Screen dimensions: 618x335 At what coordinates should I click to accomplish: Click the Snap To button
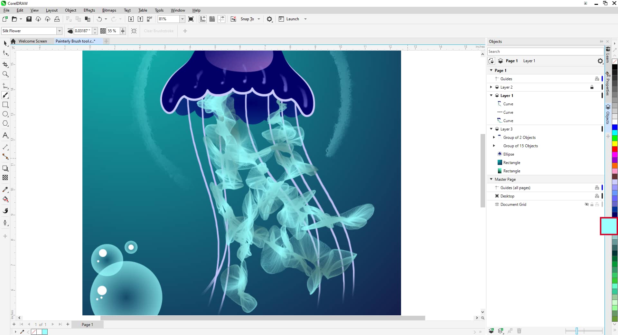[247, 19]
